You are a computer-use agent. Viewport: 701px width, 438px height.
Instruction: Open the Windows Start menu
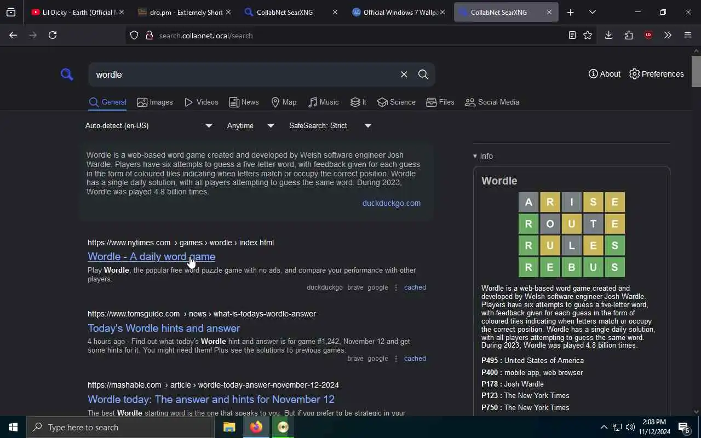pos(13,427)
